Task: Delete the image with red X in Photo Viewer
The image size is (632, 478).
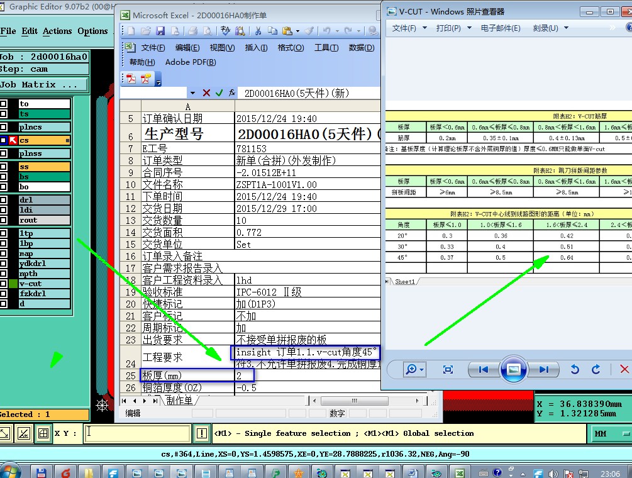Action: point(624,369)
